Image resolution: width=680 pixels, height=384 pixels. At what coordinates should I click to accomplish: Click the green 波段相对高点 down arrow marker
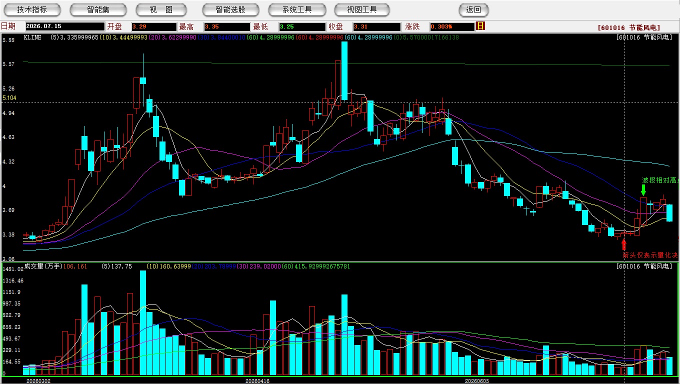[643, 190]
